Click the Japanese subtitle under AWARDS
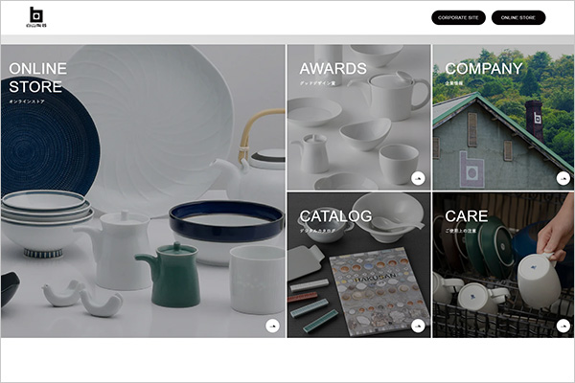Viewport: 575px width, 383px height. (x=317, y=83)
